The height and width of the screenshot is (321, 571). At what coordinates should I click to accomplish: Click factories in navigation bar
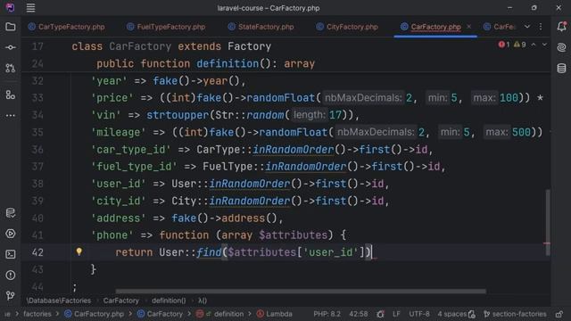37,314
